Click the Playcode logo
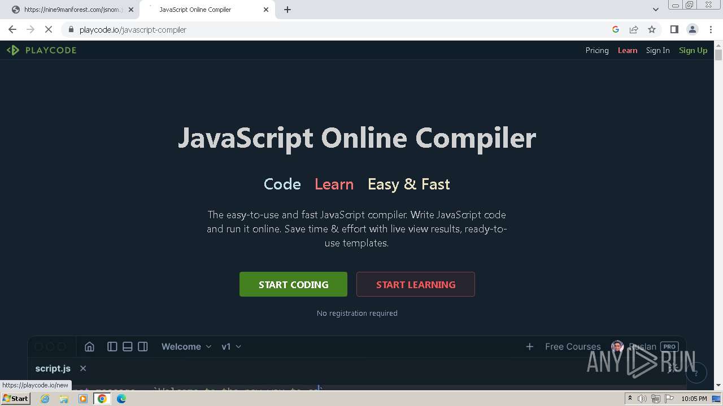 (41, 50)
